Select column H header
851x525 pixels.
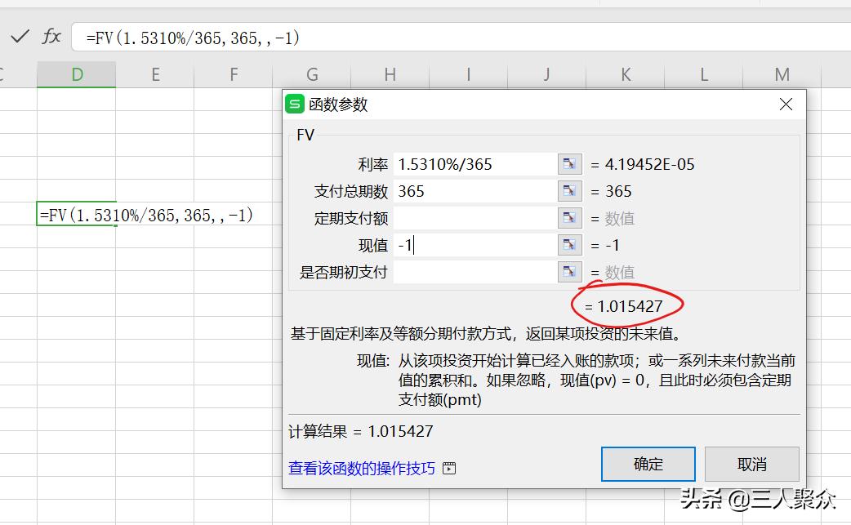[390, 74]
